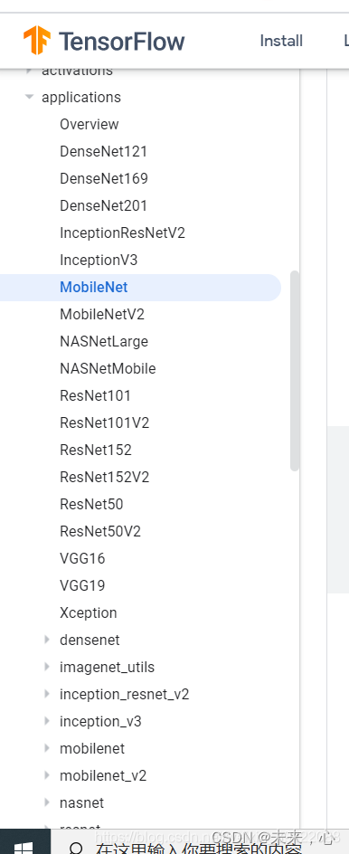Select the Xception entry

(89, 612)
